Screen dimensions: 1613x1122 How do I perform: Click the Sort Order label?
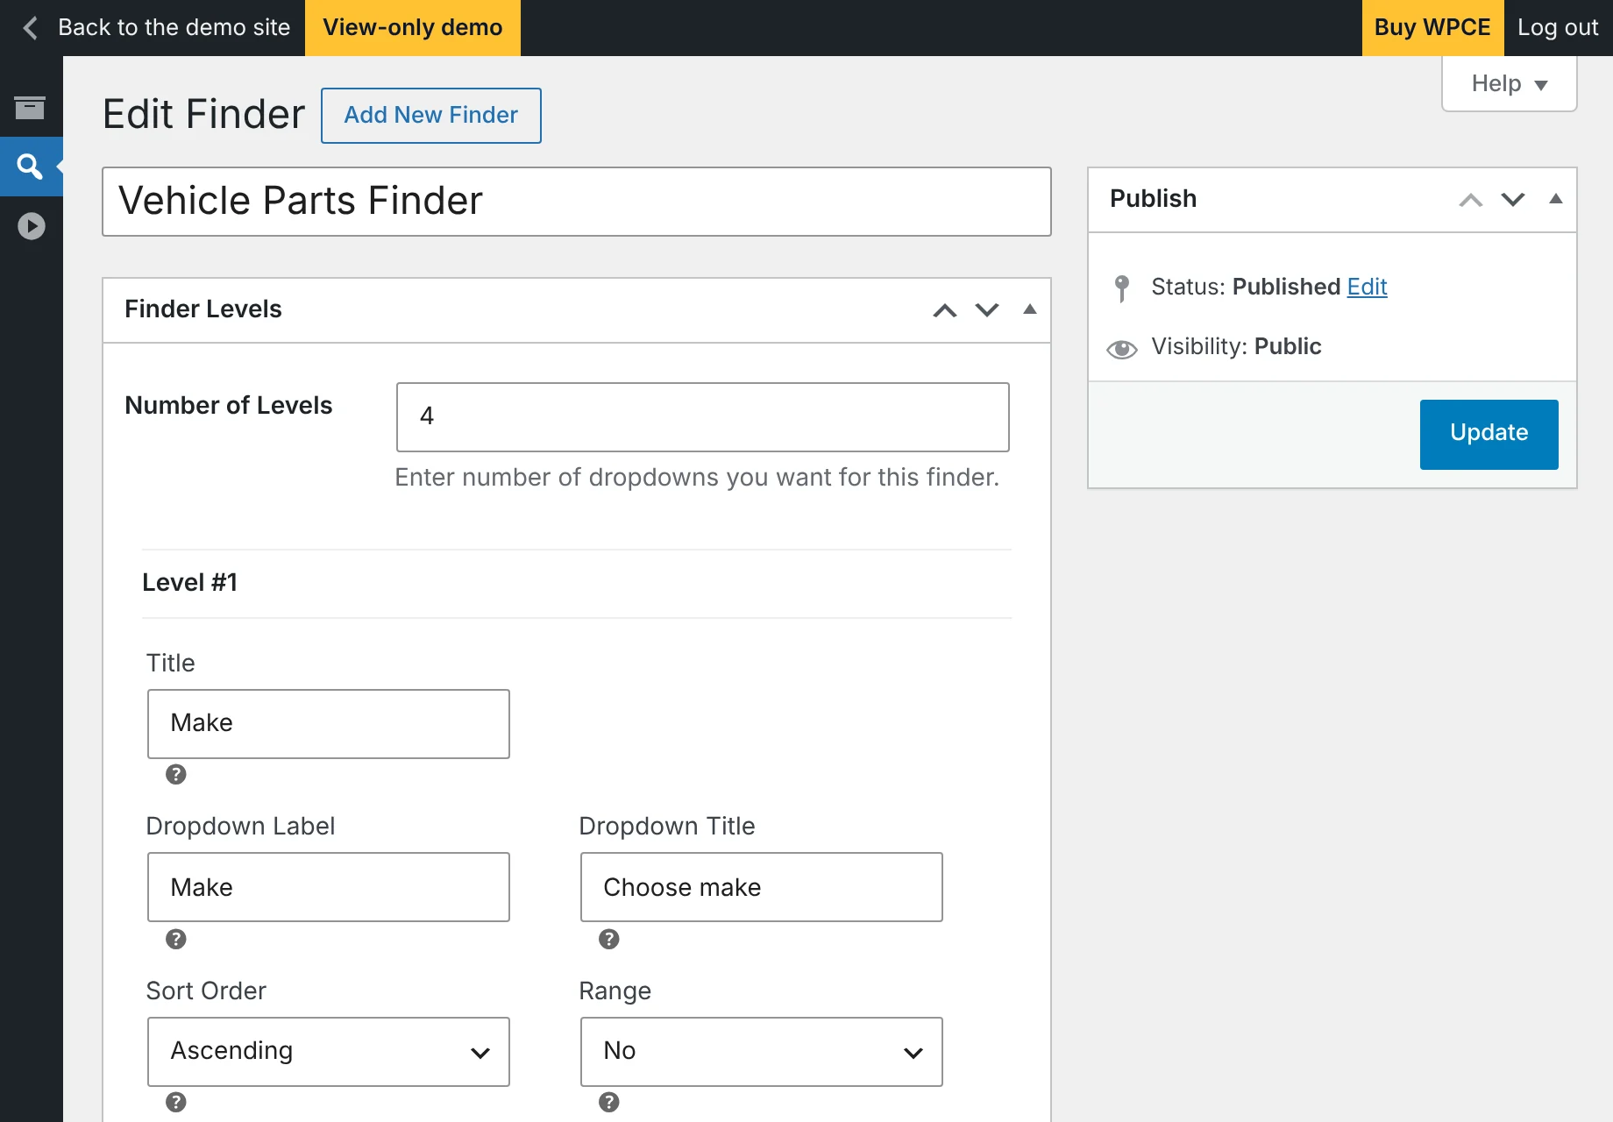[x=206, y=991]
